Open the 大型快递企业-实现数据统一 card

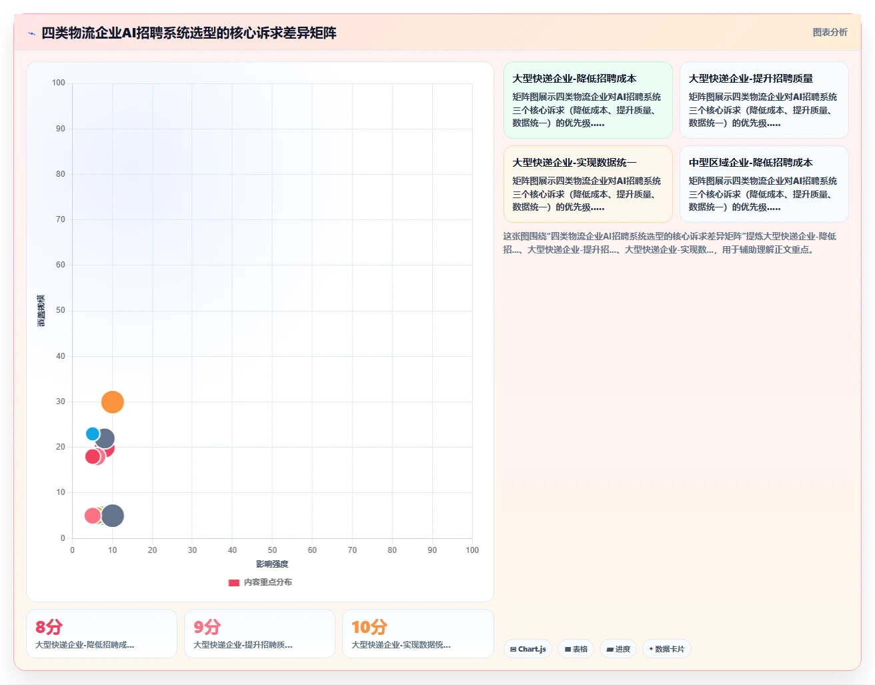point(588,184)
